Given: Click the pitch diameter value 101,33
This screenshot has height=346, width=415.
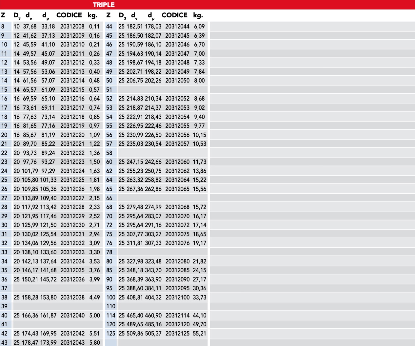Looking at the screenshot, I should pyautogui.click(x=48, y=180).
